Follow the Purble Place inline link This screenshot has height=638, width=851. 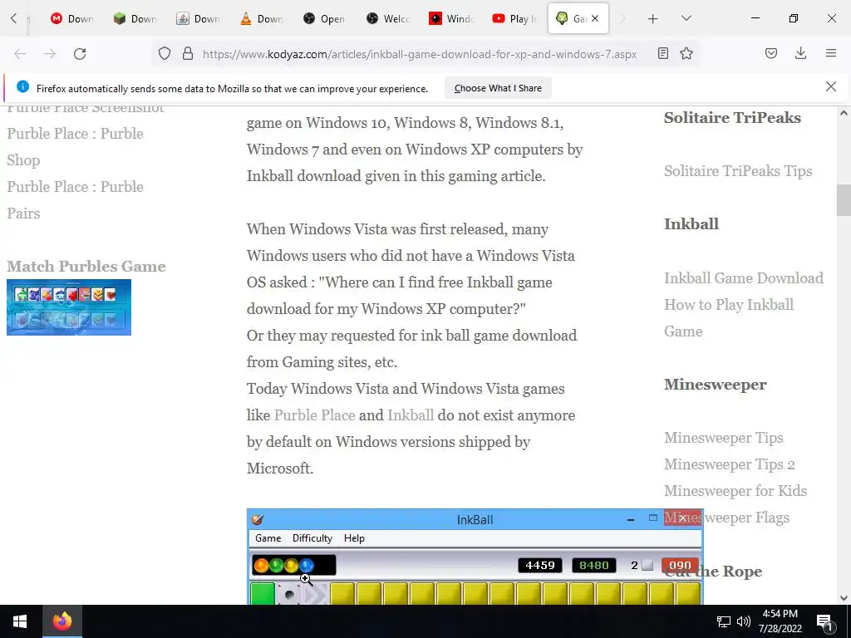[x=314, y=415]
